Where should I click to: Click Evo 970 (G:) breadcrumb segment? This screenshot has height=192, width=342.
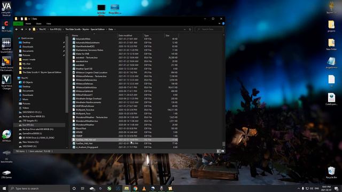click(x=56, y=29)
